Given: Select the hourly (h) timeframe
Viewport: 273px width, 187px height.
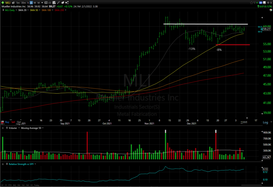Looking at the screenshot, I should pos(28,3).
